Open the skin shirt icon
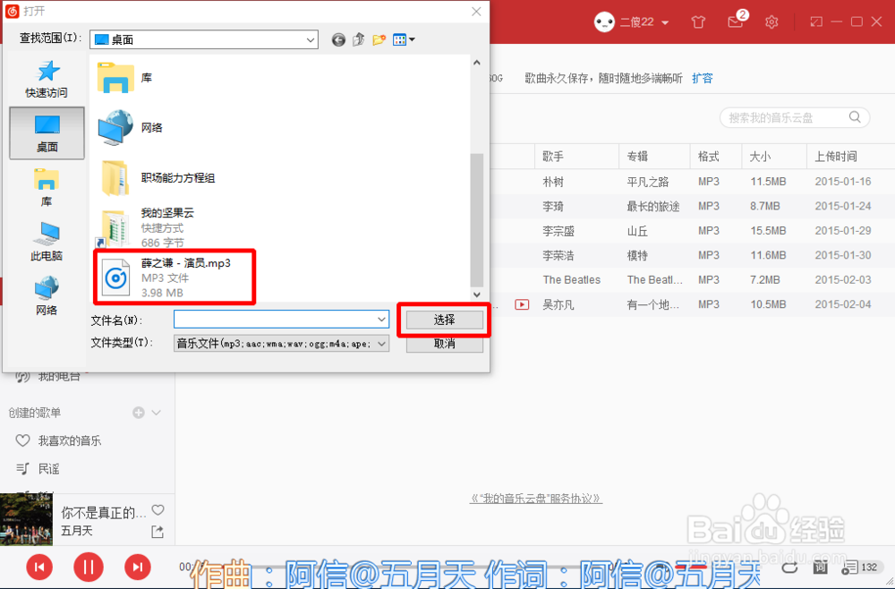Screen dimensions: 895x589 coord(698,22)
